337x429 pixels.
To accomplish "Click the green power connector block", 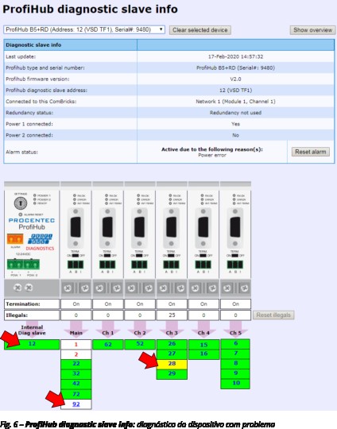I will tap(23, 265).
